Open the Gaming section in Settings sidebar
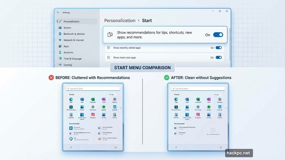This screenshot has height=160, width=285. pos(68,65)
